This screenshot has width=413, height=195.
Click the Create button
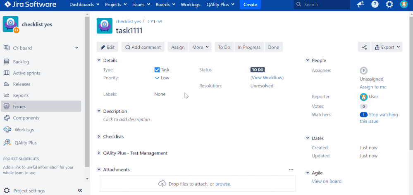point(250,5)
